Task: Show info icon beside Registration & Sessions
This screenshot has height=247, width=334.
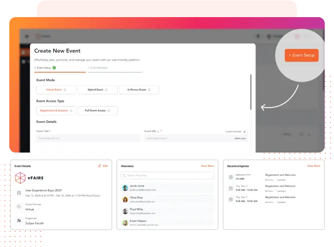Action: pos(71,111)
